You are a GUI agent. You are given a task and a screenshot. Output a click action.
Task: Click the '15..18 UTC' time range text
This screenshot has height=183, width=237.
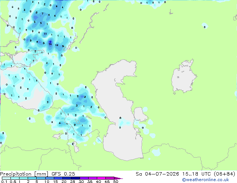pos(197,174)
